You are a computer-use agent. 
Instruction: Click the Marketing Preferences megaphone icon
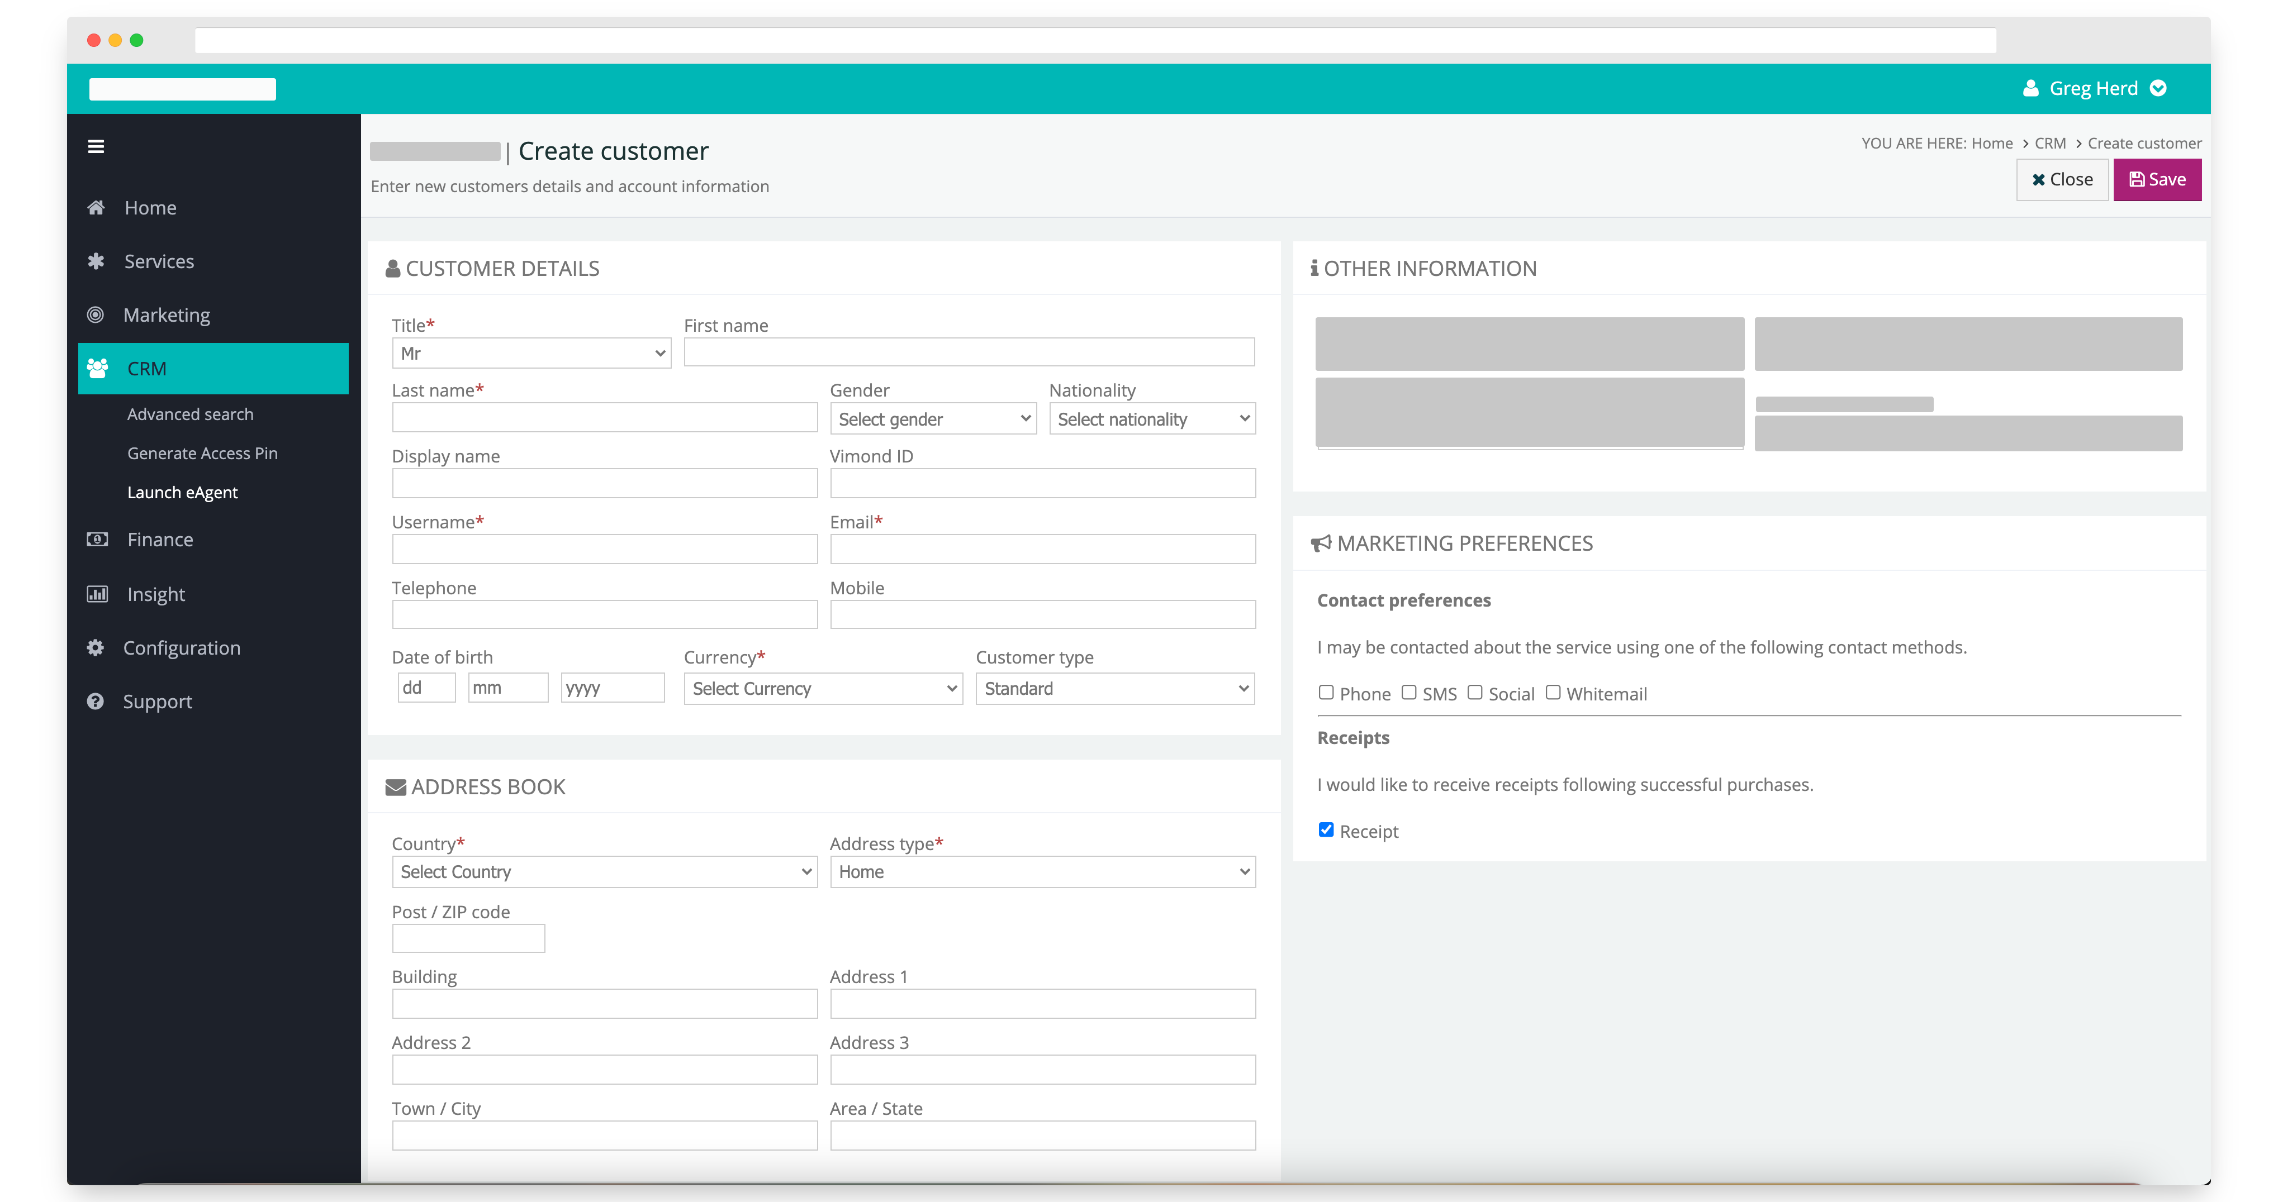(x=1321, y=543)
